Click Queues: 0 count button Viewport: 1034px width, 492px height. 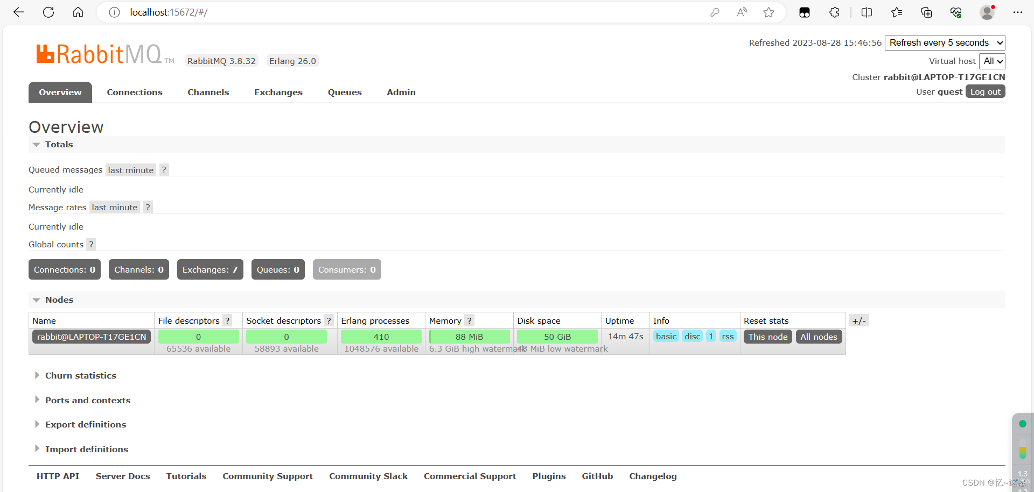[278, 269]
